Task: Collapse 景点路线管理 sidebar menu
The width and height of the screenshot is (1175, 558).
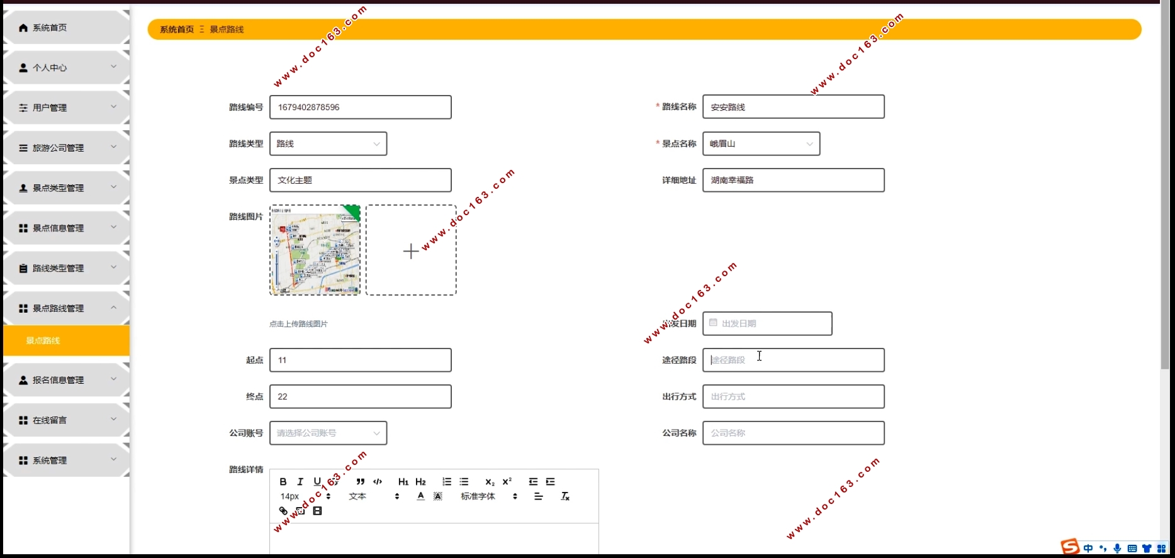Action: [x=66, y=308]
